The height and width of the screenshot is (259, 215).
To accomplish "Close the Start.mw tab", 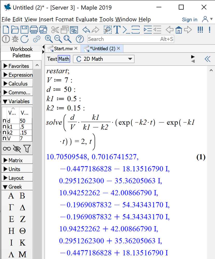I will tap(76, 48).
